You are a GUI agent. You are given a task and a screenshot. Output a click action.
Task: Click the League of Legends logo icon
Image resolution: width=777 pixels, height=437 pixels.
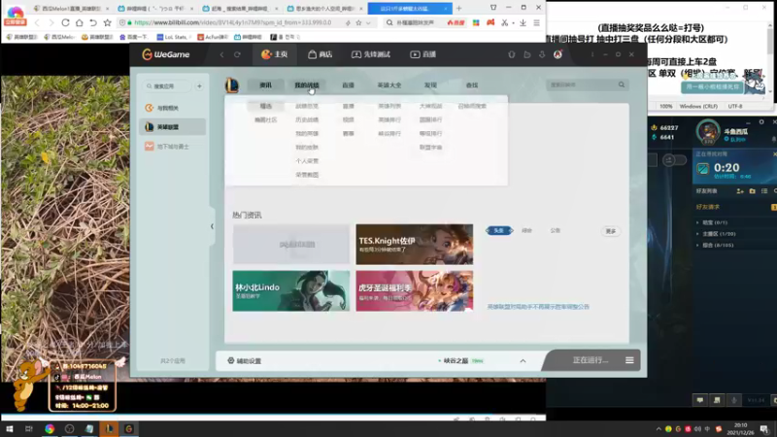pos(231,85)
